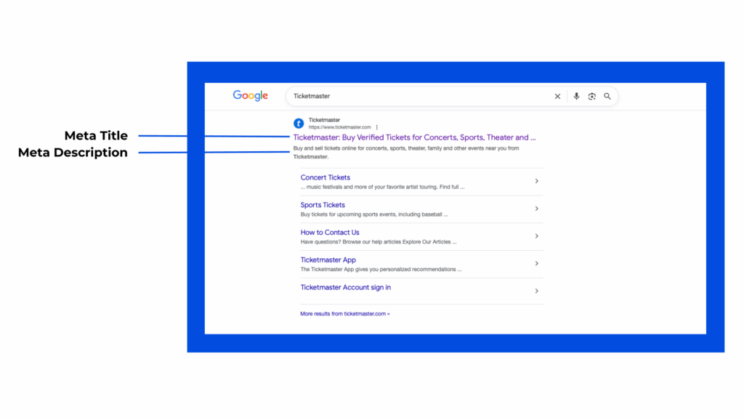Click More results from ticketmaster.com
The image size is (744, 418).
tap(345, 314)
